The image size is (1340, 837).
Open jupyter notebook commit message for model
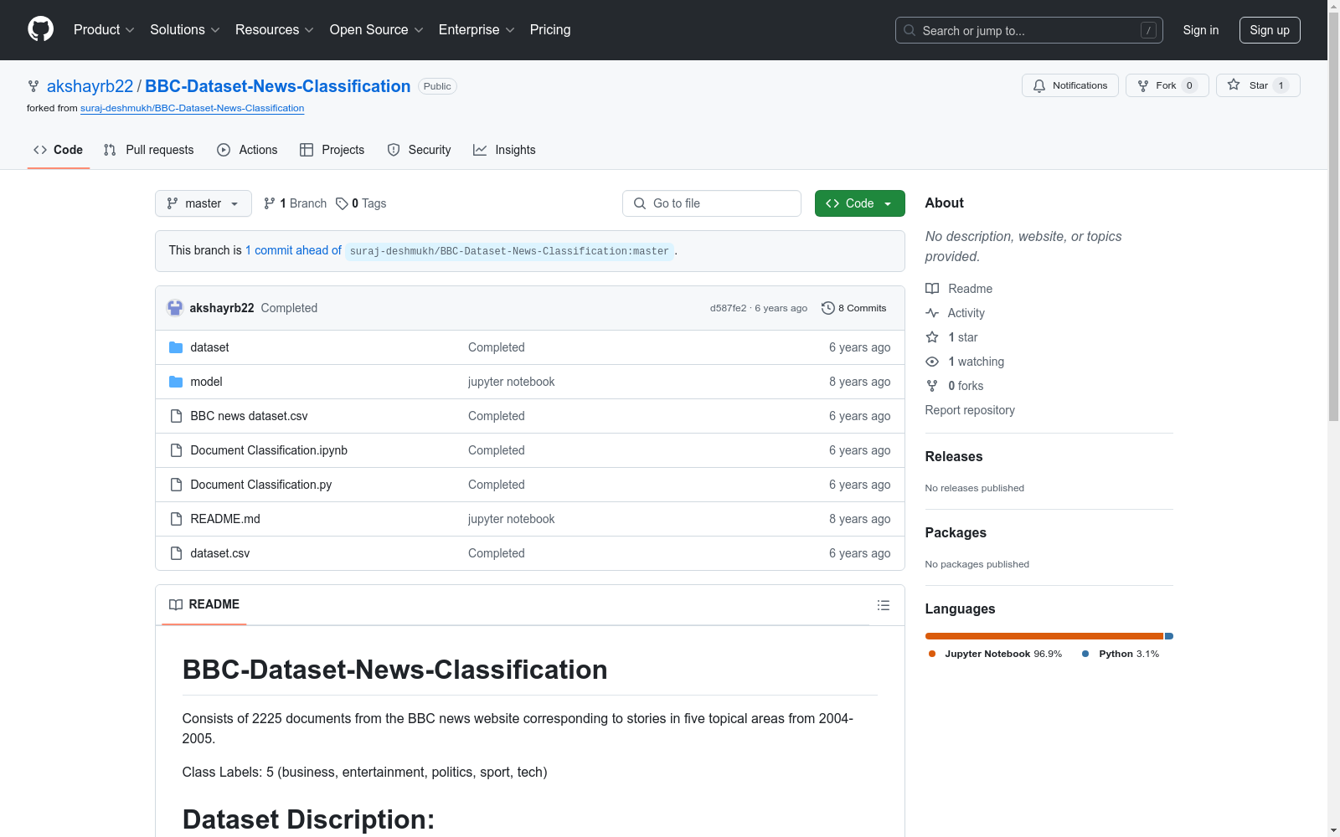[511, 382]
